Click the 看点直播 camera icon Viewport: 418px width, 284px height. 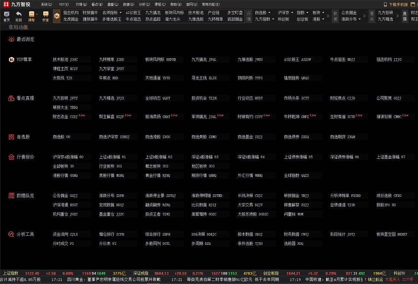click(x=11, y=98)
